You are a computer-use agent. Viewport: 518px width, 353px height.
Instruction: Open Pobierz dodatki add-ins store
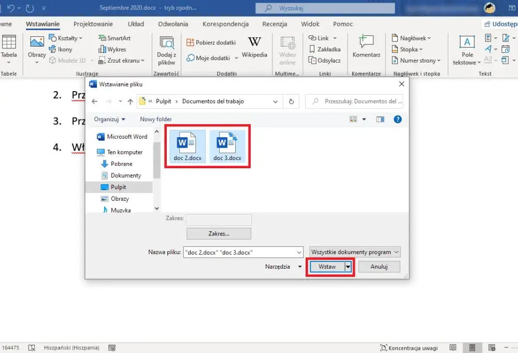click(x=211, y=42)
